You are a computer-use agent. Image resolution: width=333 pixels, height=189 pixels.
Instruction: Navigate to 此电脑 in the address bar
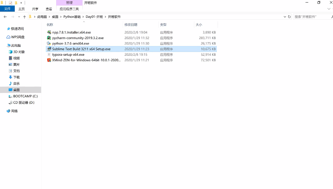point(42,17)
